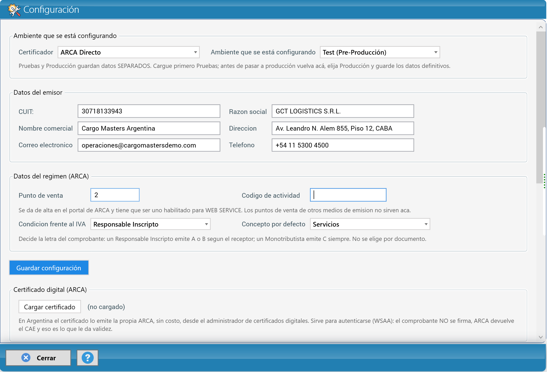Click the Cargar certificado button
The width and height of the screenshot is (547, 372).
point(49,307)
